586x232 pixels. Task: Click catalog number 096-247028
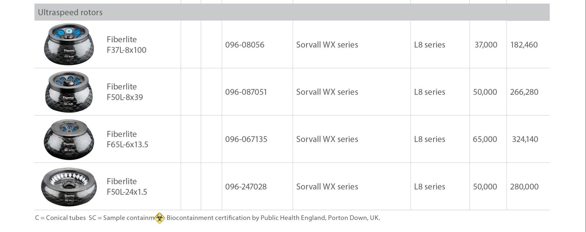pyautogui.click(x=246, y=186)
